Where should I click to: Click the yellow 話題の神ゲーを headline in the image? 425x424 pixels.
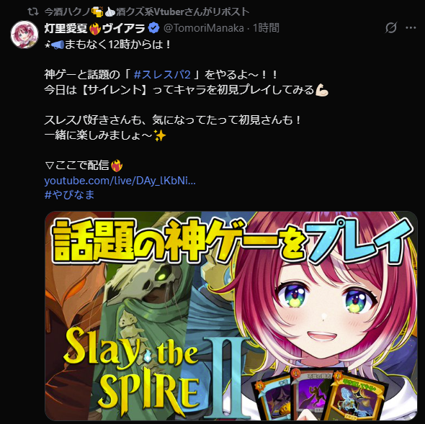click(x=177, y=241)
